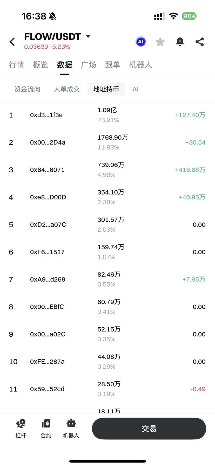The height and width of the screenshot is (467, 215).
Task: Open holder address 0x64...6071
Action: pos(47,170)
